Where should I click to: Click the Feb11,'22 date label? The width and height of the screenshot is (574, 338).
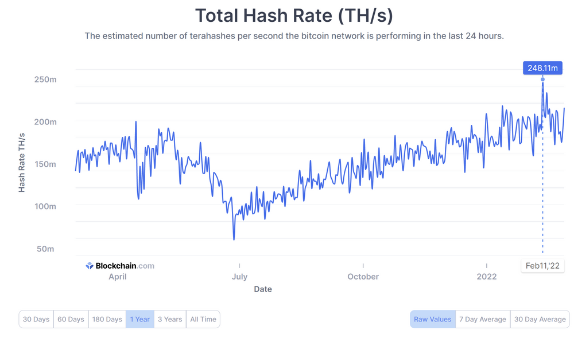(x=542, y=265)
